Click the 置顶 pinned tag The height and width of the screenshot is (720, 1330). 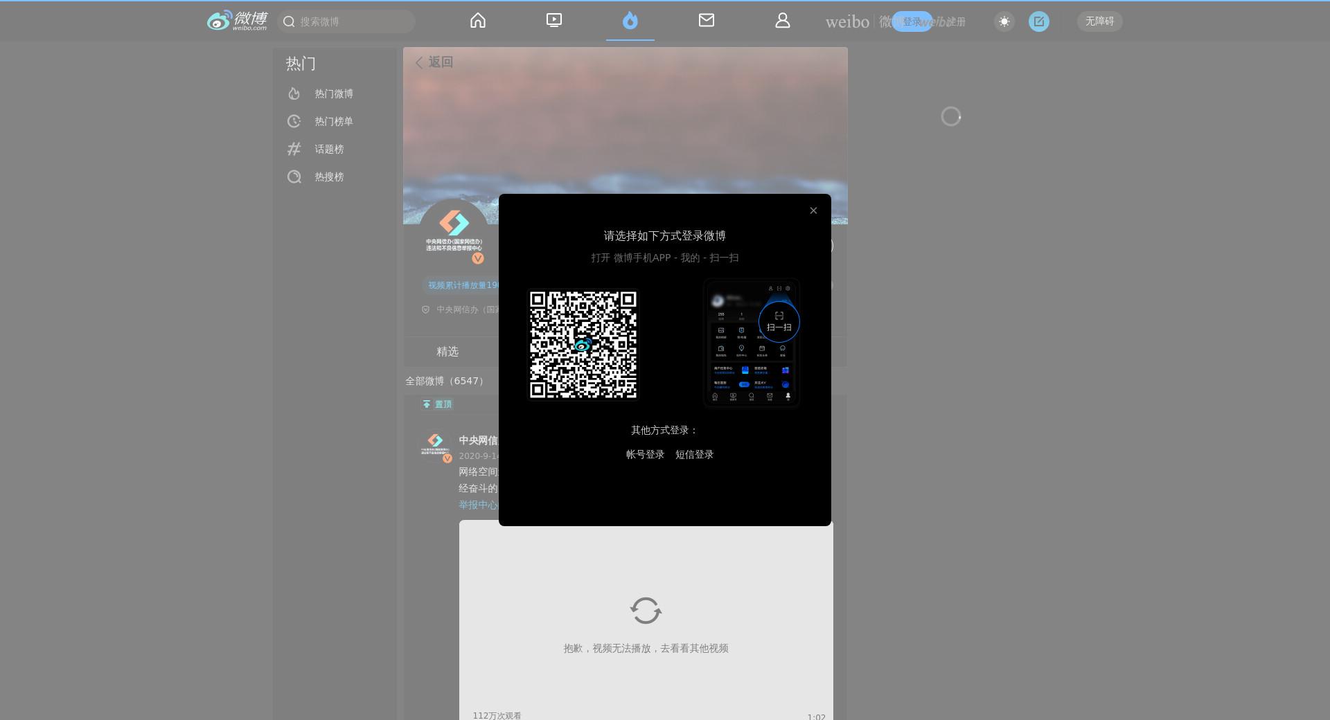click(x=437, y=404)
